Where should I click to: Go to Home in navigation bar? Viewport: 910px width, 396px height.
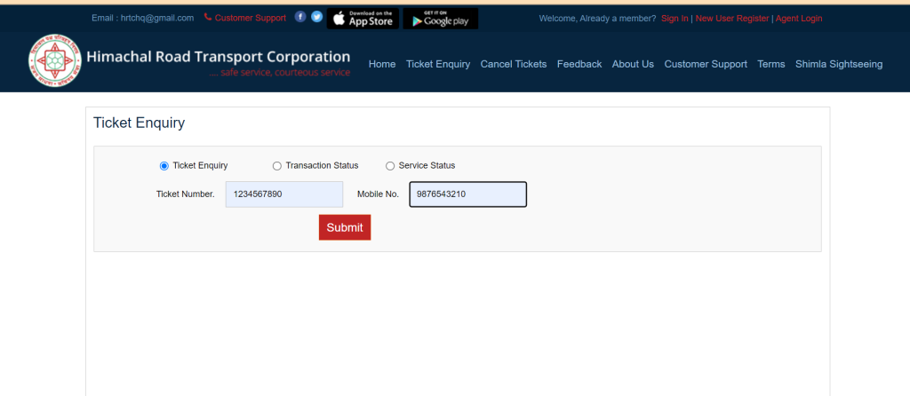[x=382, y=64]
